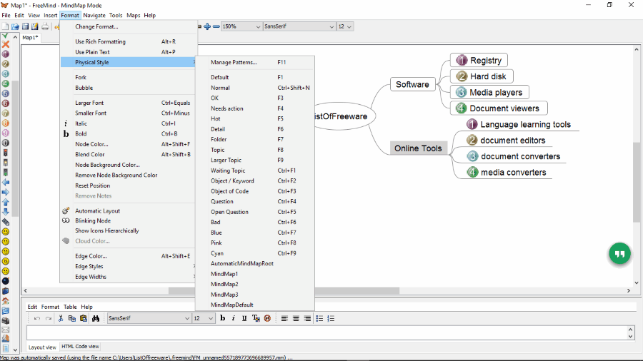The width and height of the screenshot is (643, 361).
Task: Click the icon sidebar scroll-down arrow
Action: click(15, 350)
